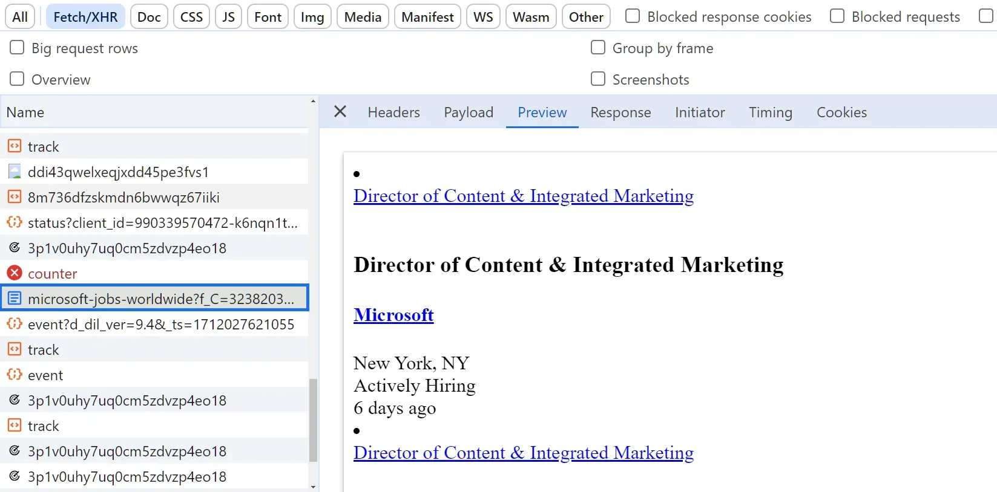Image resolution: width=997 pixels, height=492 pixels.
Task: Filter requests by Doc type
Action: tap(149, 17)
